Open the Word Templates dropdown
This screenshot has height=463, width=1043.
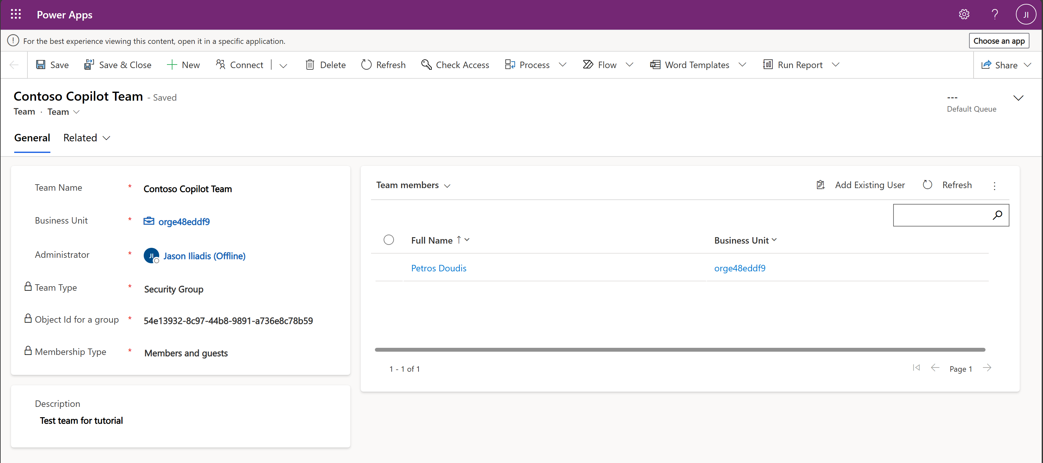[742, 65]
